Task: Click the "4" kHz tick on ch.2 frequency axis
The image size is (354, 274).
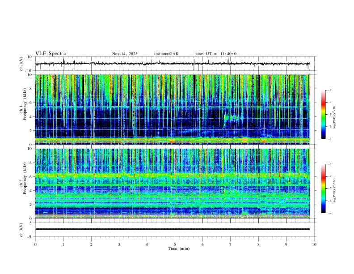Action: [x=31, y=191]
